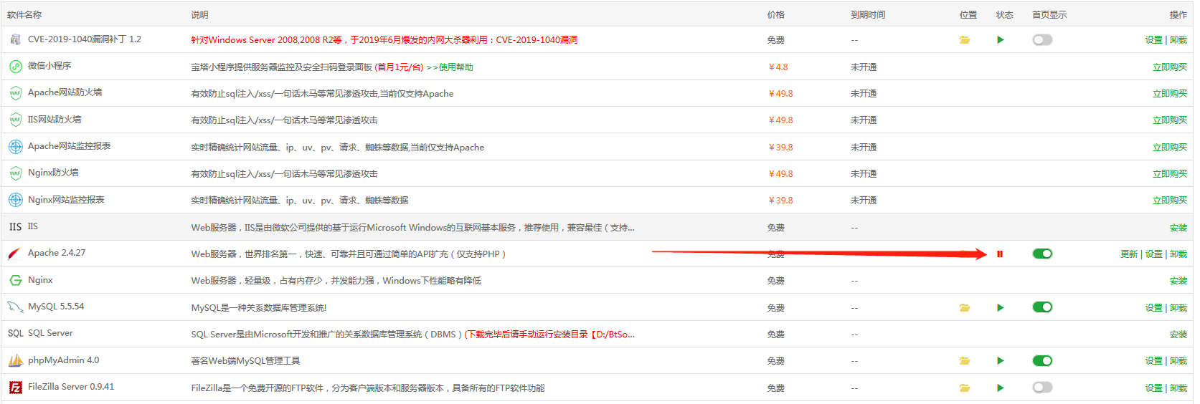Click the 价格 column header
The image size is (1200, 404).
(x=775, y=15)
